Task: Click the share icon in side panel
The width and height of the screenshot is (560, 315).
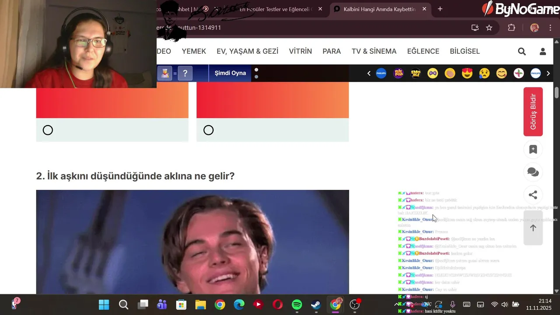Action: click(533, 195)
